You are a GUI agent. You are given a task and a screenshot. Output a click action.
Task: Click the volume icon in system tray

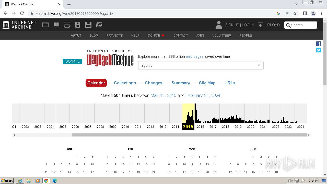point(290,181)
